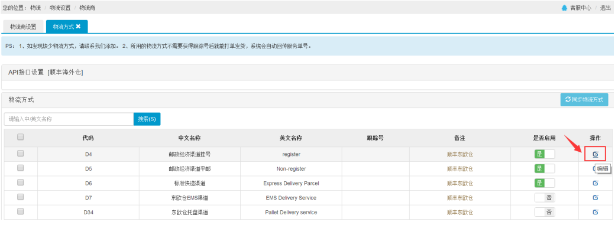Click the 操作 column header
The height and width of the screenshot is (225, 615).
click(595, 138)
